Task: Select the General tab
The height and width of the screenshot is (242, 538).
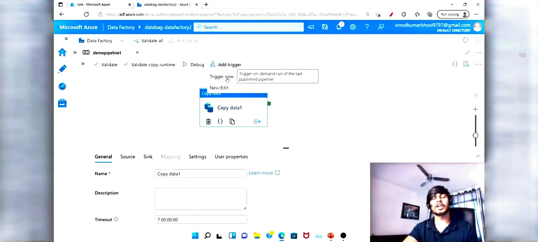Action: [x=103, y=157]
